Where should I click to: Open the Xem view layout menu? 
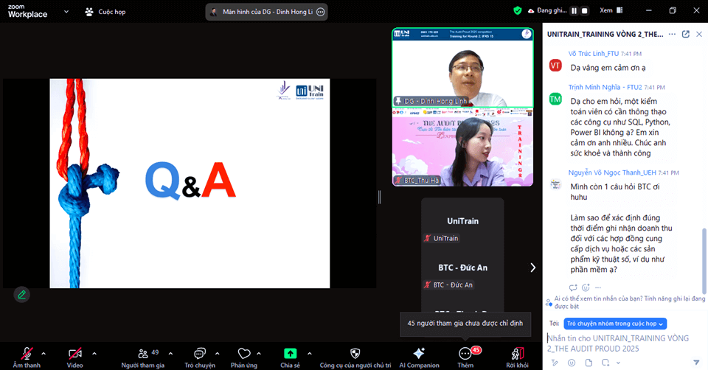pyautogui.click(x=611, y=10)
